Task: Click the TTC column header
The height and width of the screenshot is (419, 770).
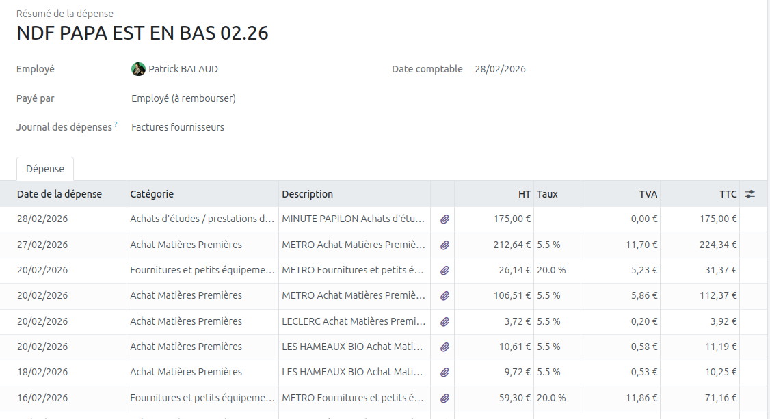Action: (x=728, y=194)
